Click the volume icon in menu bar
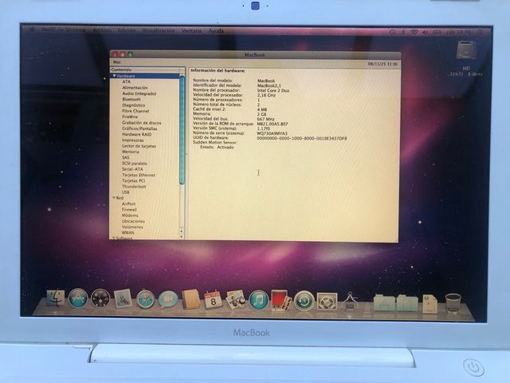Viewport: 510px width, 383px height. (425, 32)
